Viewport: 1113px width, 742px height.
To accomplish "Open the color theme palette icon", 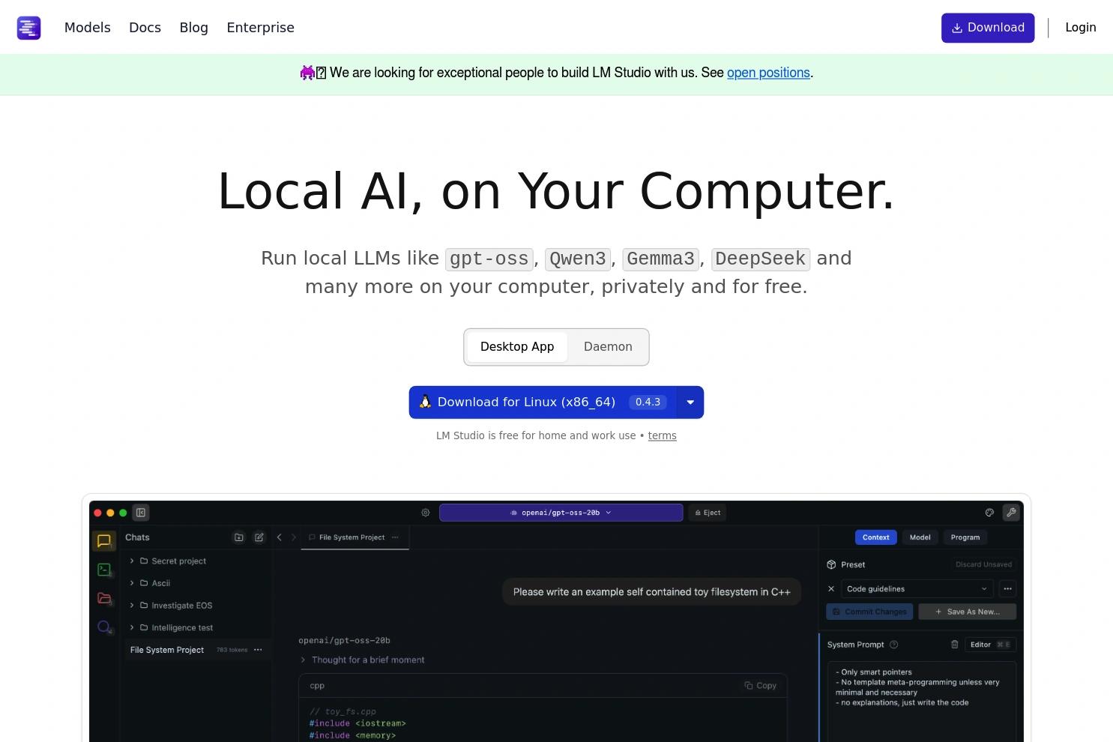I will coord(989,513).
